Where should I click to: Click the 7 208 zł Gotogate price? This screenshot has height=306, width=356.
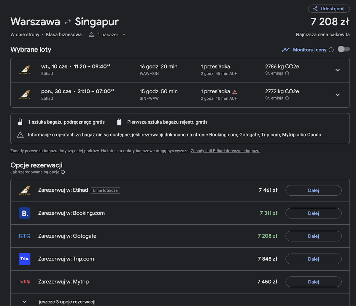[268, 236]
